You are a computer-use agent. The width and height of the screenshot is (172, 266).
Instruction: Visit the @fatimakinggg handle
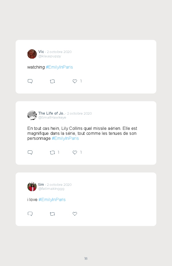click(51, 189)
